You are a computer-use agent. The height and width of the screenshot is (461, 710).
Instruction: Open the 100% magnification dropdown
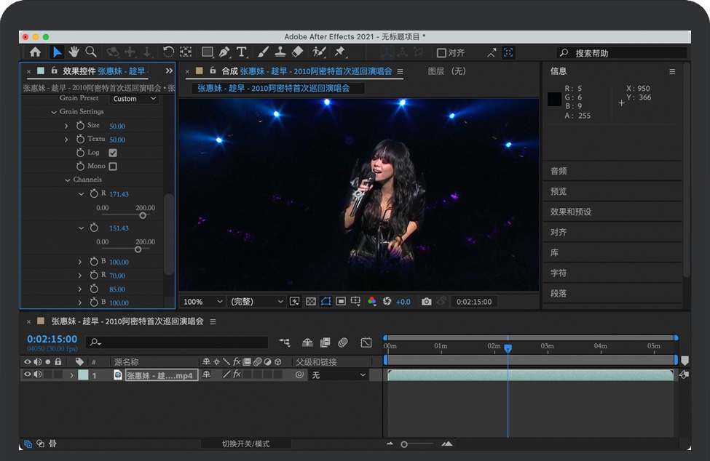coord(203,302)
